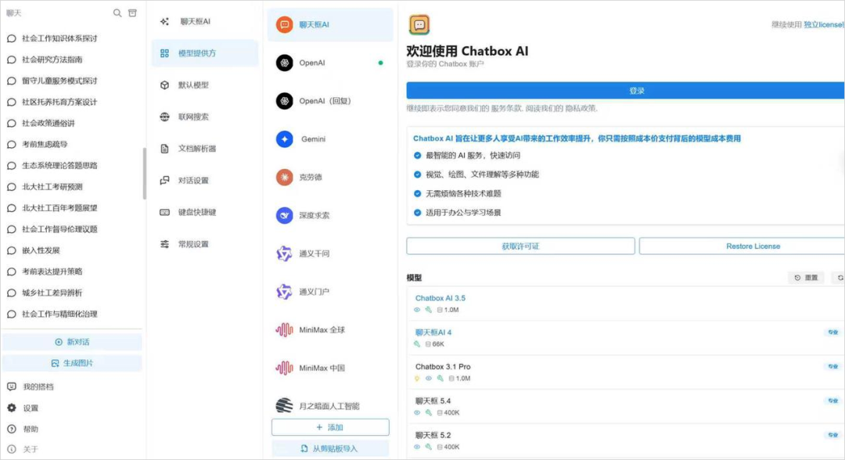Click the 聊天框AI orange provider logo

click(x=285, y=25)
